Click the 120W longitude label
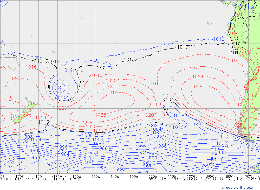Screen dimensions: 260x190 point(153,177)
